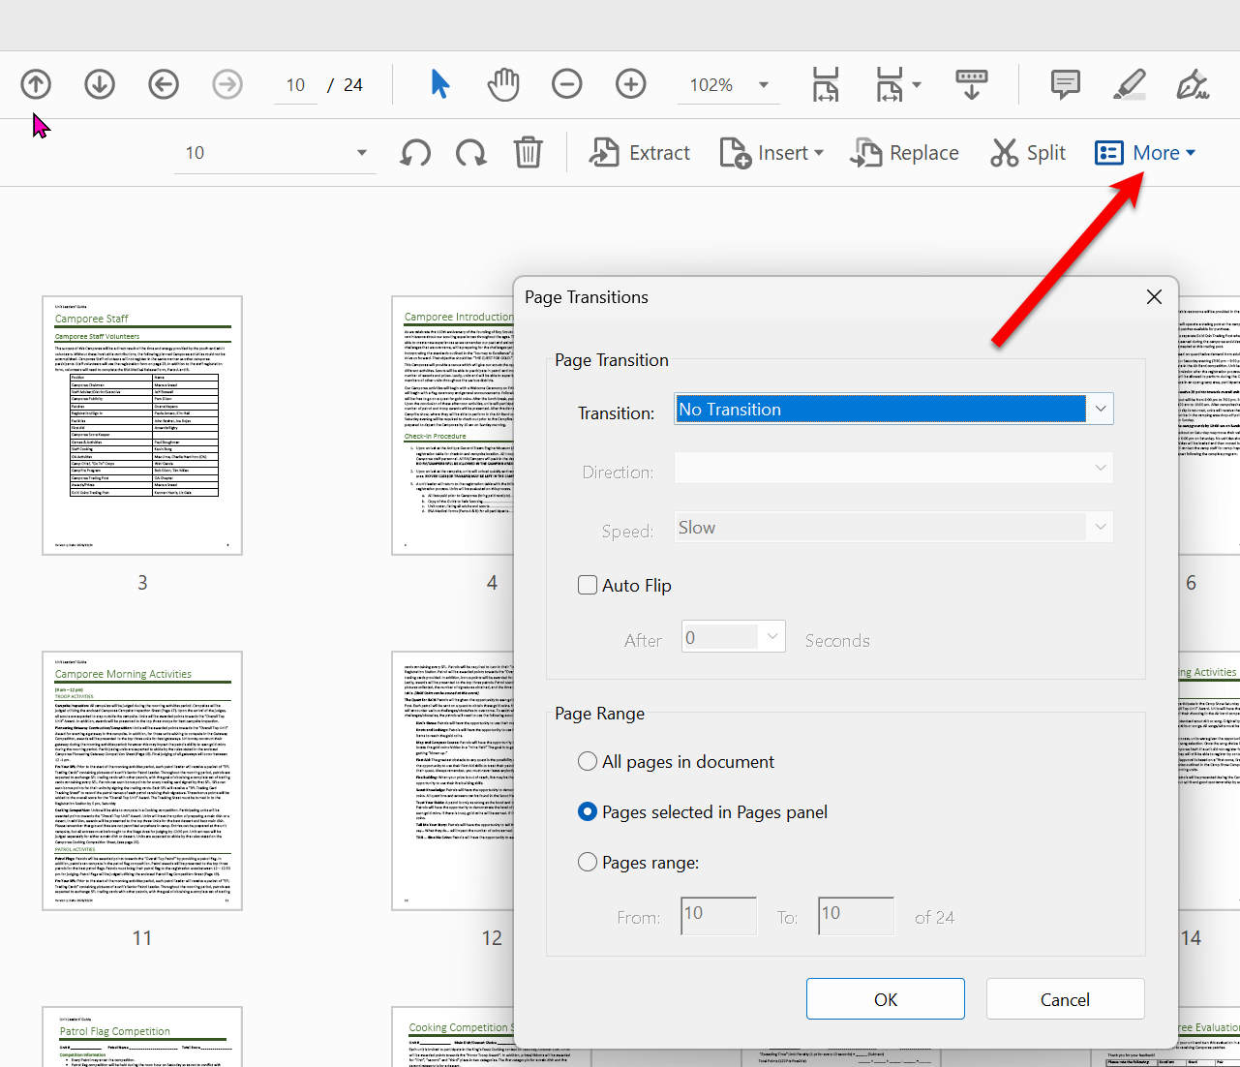Image resolution: width=1240 pixels, height=1067 pixels.
Task: Select "All pages in document" option
Action: click(x=588, y=761)
